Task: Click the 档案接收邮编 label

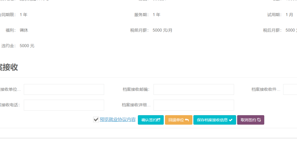Action: point(136,89)
